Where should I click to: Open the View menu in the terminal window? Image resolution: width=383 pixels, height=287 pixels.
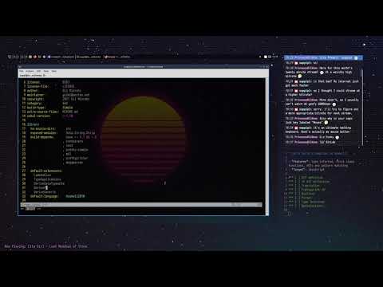[x=46, y=71]
